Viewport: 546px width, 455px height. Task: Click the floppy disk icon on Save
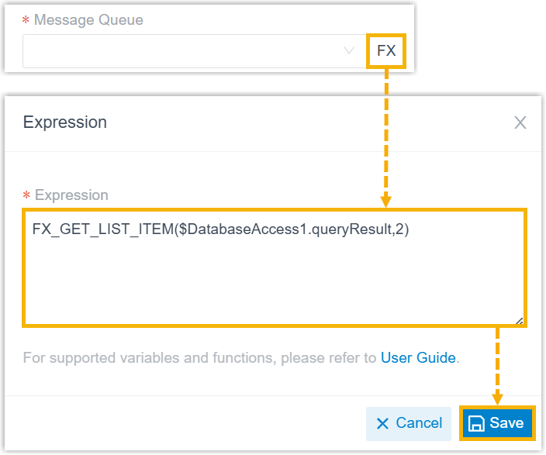pos(476,423)
